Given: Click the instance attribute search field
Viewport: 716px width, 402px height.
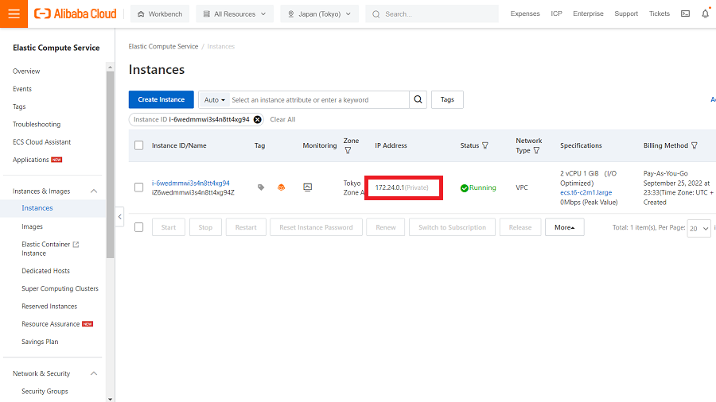Looking at the screenshot, I should [318, 99].
